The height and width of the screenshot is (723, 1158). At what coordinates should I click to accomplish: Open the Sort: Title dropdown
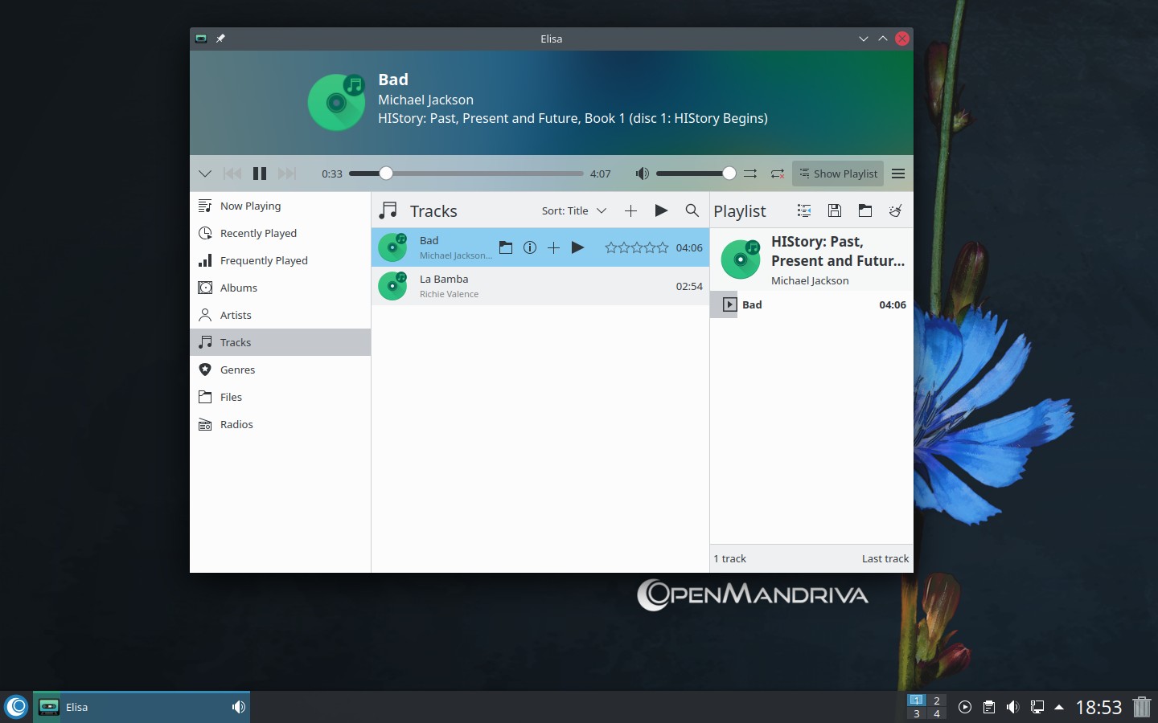tap(573, 210)
